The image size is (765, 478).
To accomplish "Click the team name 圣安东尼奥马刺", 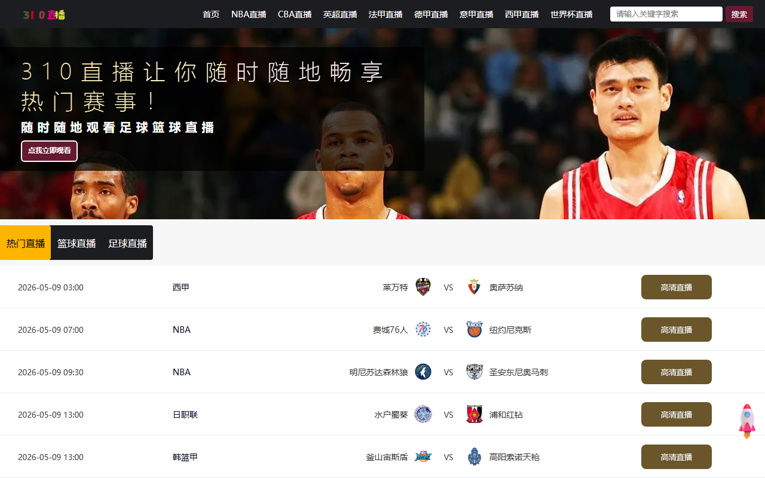I will 518,372.
